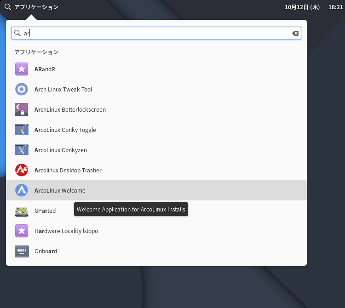345x308 pixels.
Task: Choose ArcoLinux Conky Toggle entry
Action: [156, 130]
